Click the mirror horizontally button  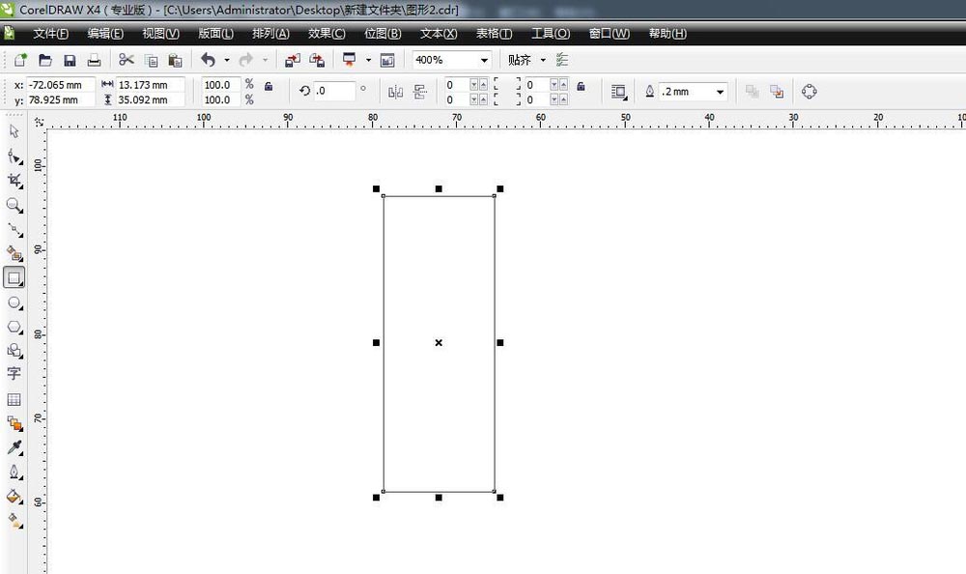click(395, 92)
